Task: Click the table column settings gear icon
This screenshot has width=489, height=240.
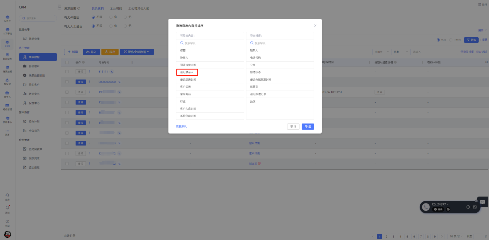Action: pyautogui.click(x=486, y=62)
